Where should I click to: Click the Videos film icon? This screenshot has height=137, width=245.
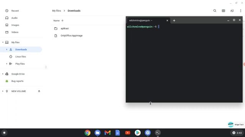(x=7, y=32)
